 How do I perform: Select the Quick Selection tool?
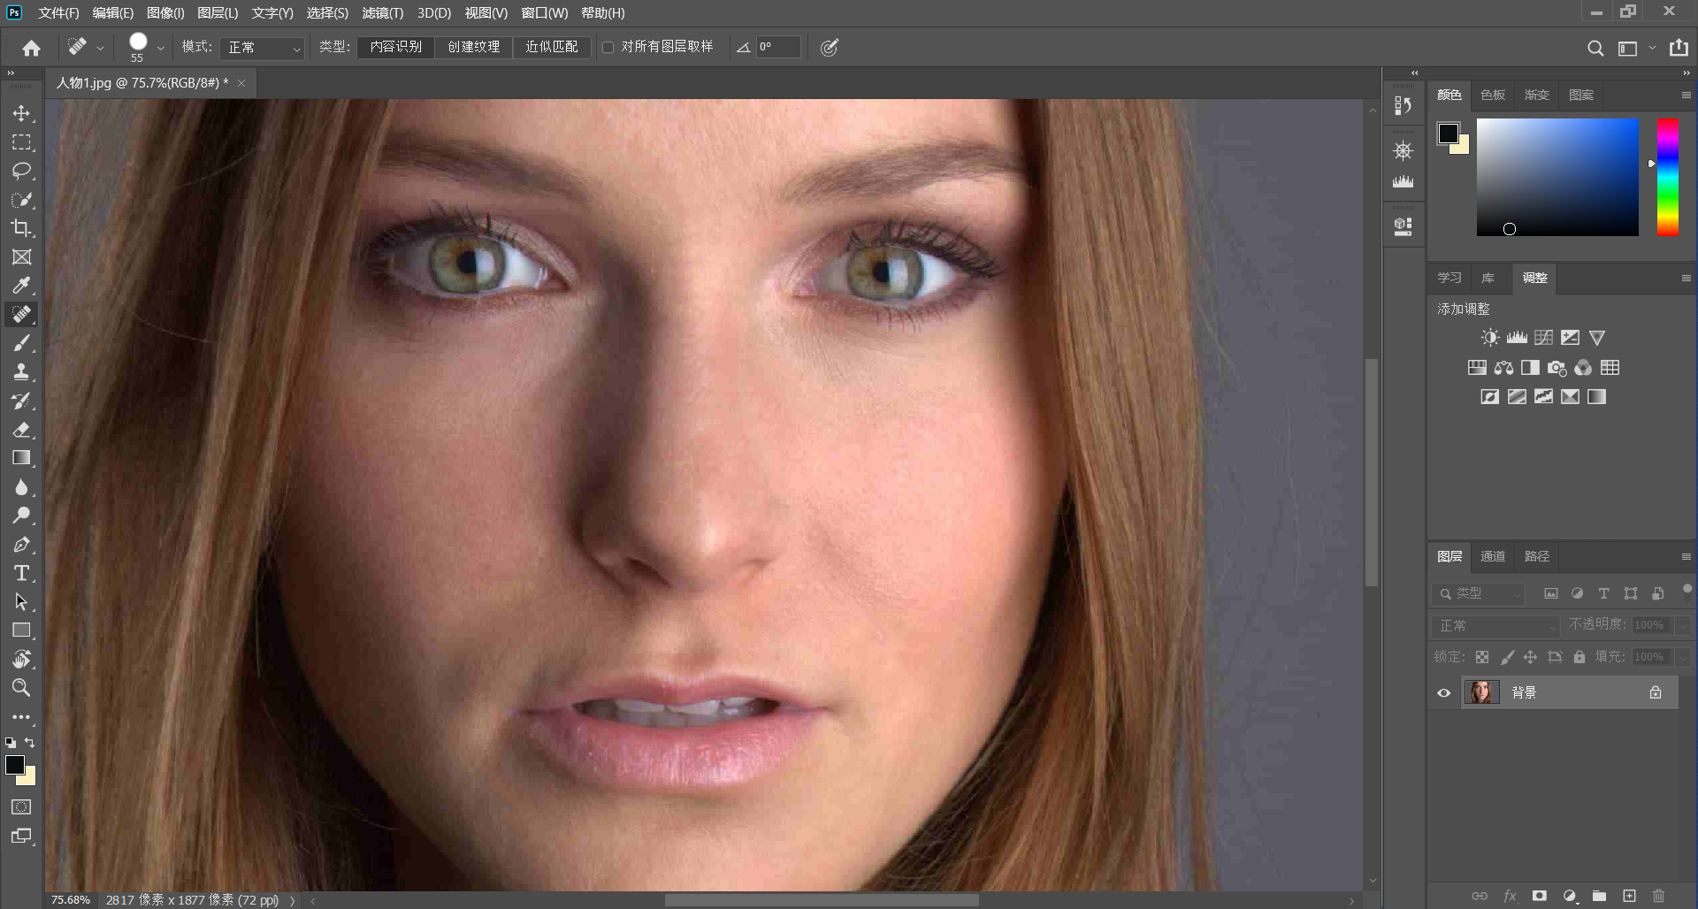(x=21, y=200)
